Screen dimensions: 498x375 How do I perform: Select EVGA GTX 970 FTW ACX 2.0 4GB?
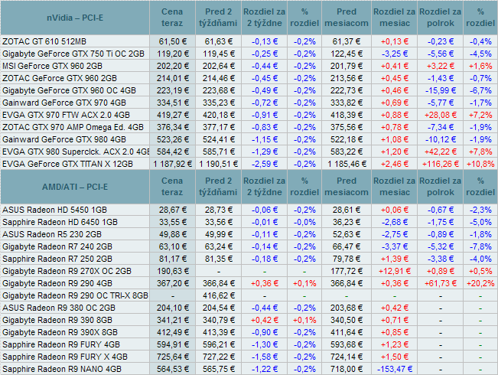(x=66, y=115)
